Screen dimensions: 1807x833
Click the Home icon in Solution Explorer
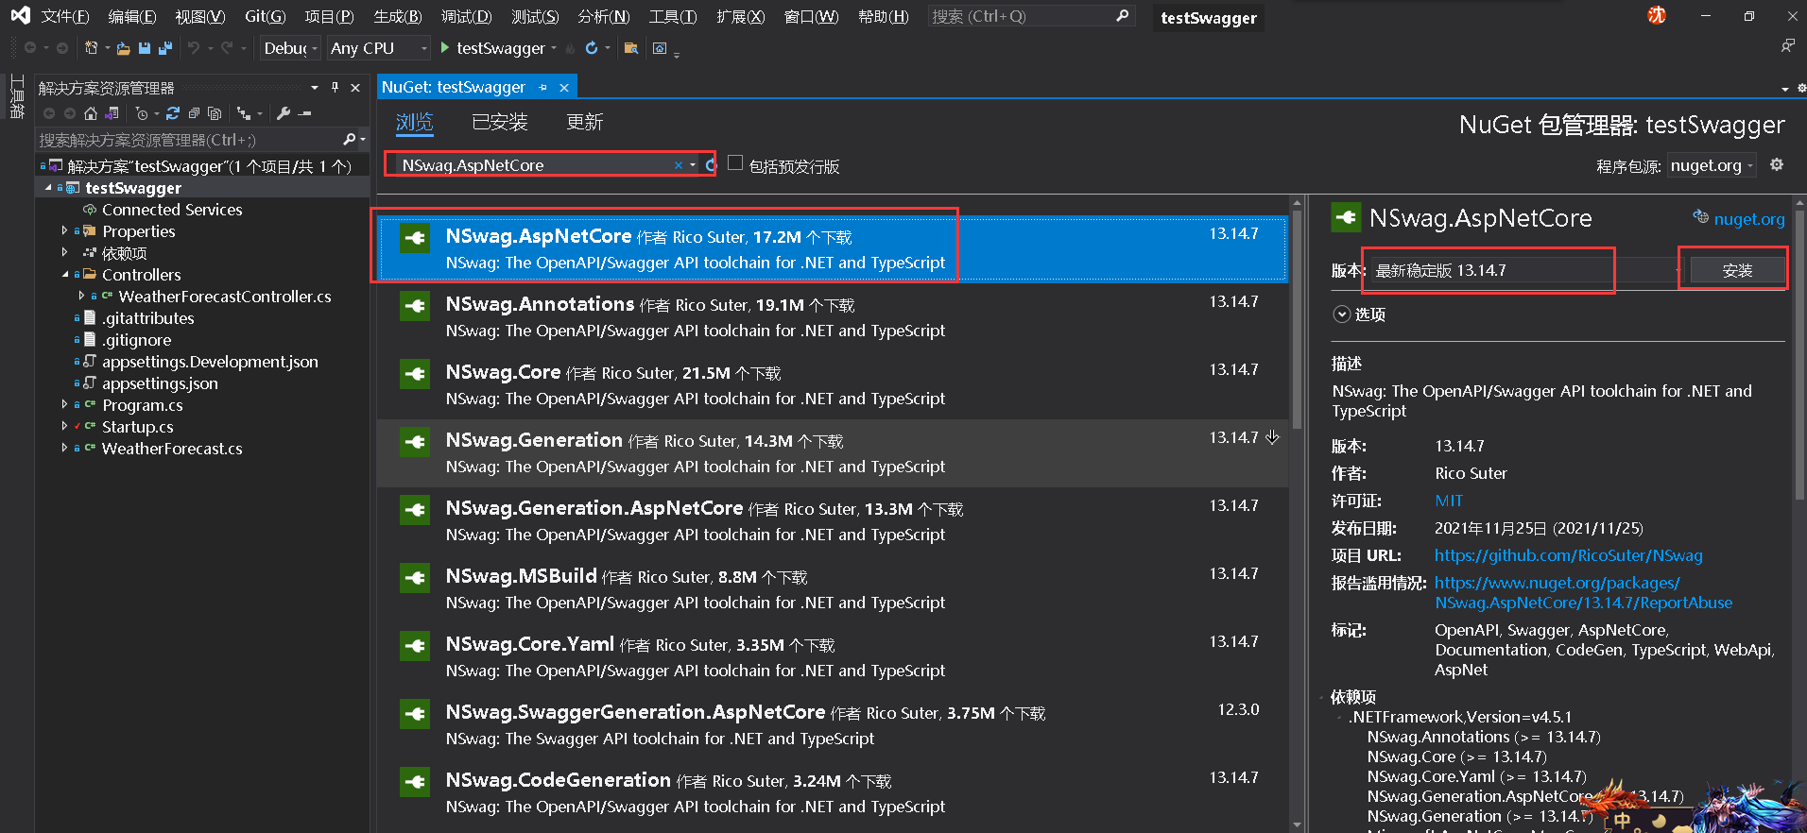coord(91,113)
